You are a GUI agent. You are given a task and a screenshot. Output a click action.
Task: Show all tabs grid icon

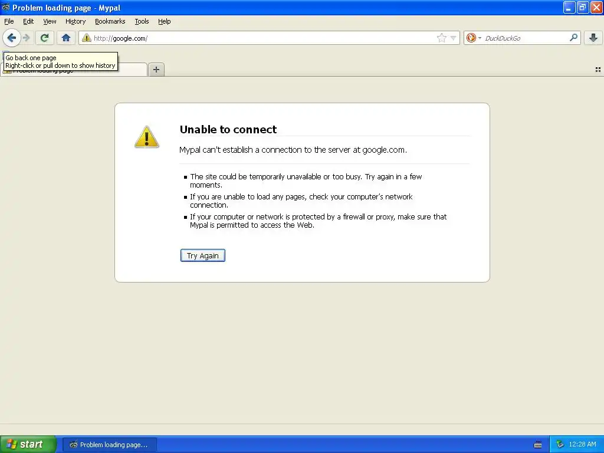(x=598, y=70)
